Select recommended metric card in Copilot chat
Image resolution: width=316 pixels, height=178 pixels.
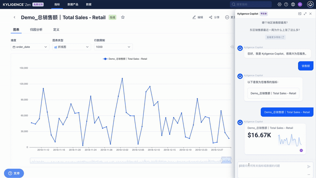pyautogui.click(x=273, y=93)
